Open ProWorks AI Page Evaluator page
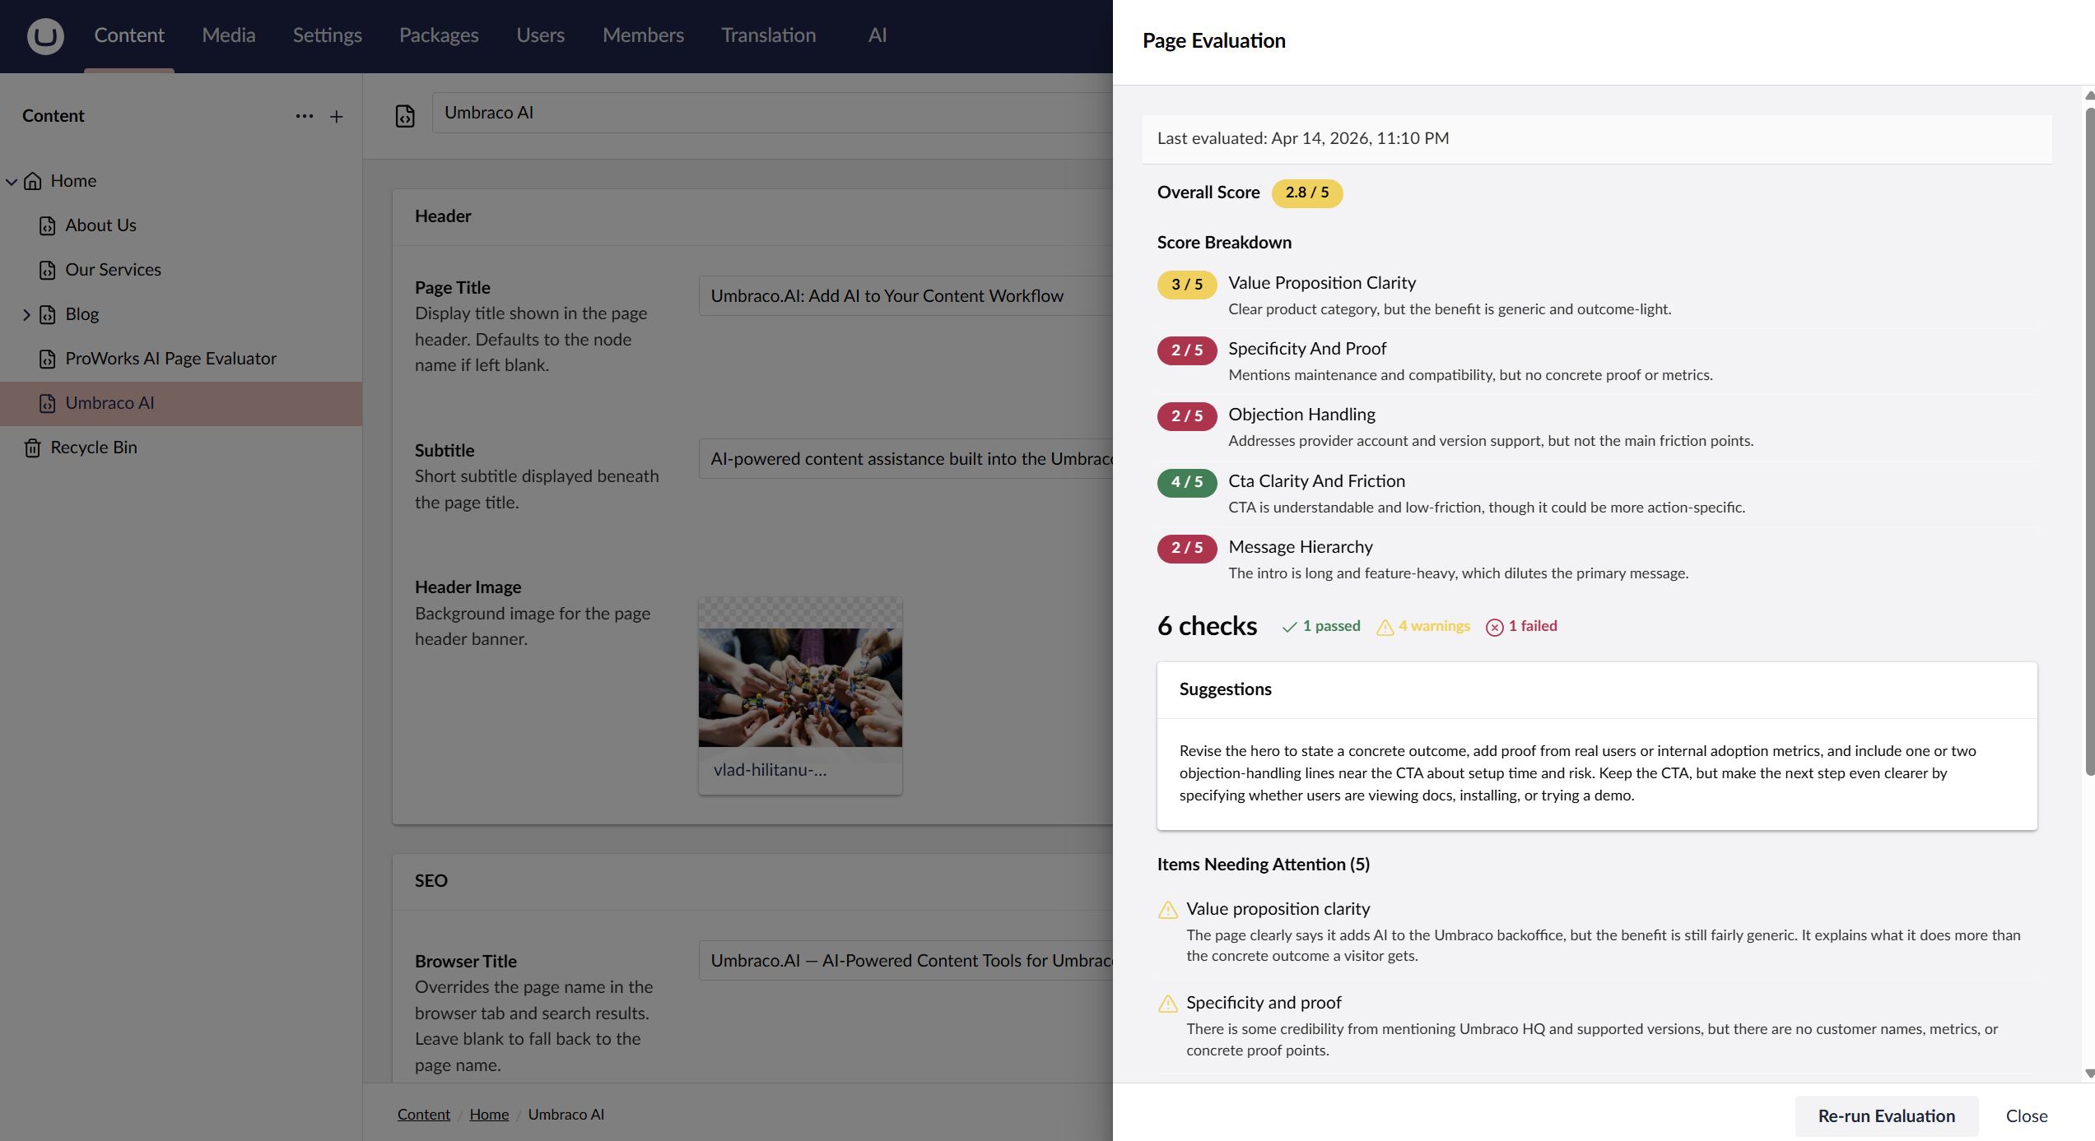 point(171,359)
